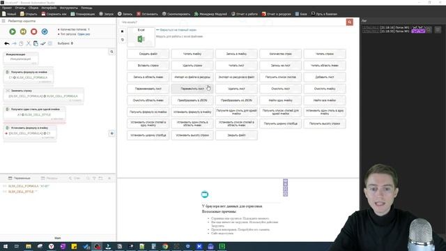
Task: Open the green Excel-like taskbar icon
Action: click(222, 246)
